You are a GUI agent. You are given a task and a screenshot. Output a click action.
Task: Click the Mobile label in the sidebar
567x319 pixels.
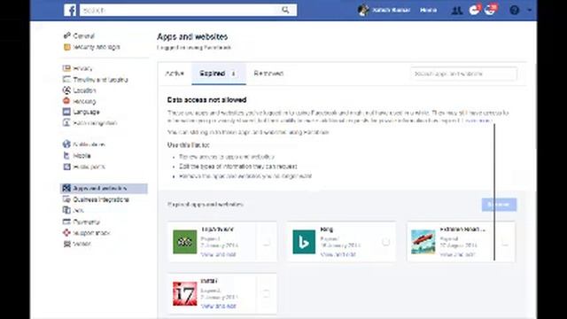(x=82, y=156)
